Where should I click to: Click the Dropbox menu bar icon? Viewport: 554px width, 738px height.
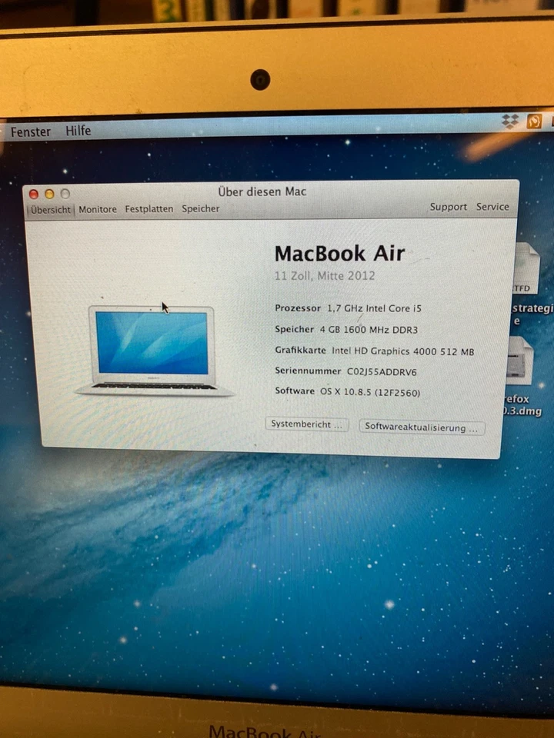point(509,121)
